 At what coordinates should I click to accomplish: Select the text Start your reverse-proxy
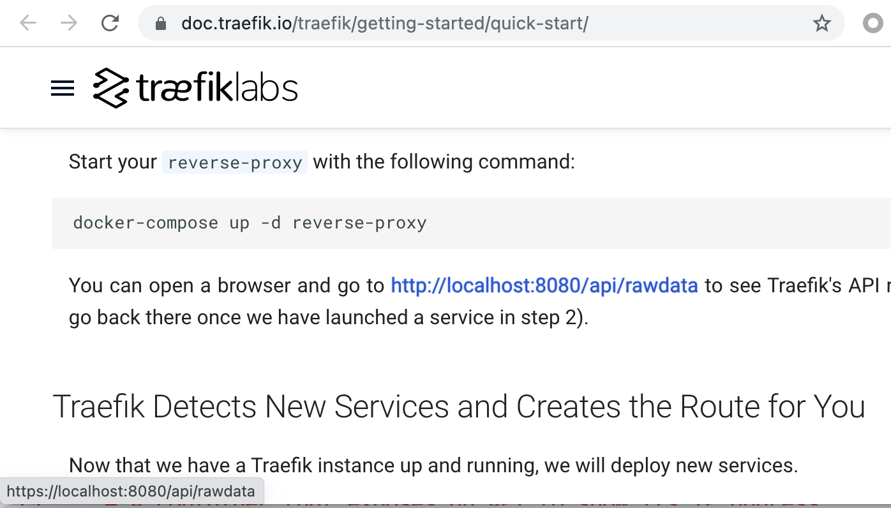pyautogui.click(x=188, y=161)
